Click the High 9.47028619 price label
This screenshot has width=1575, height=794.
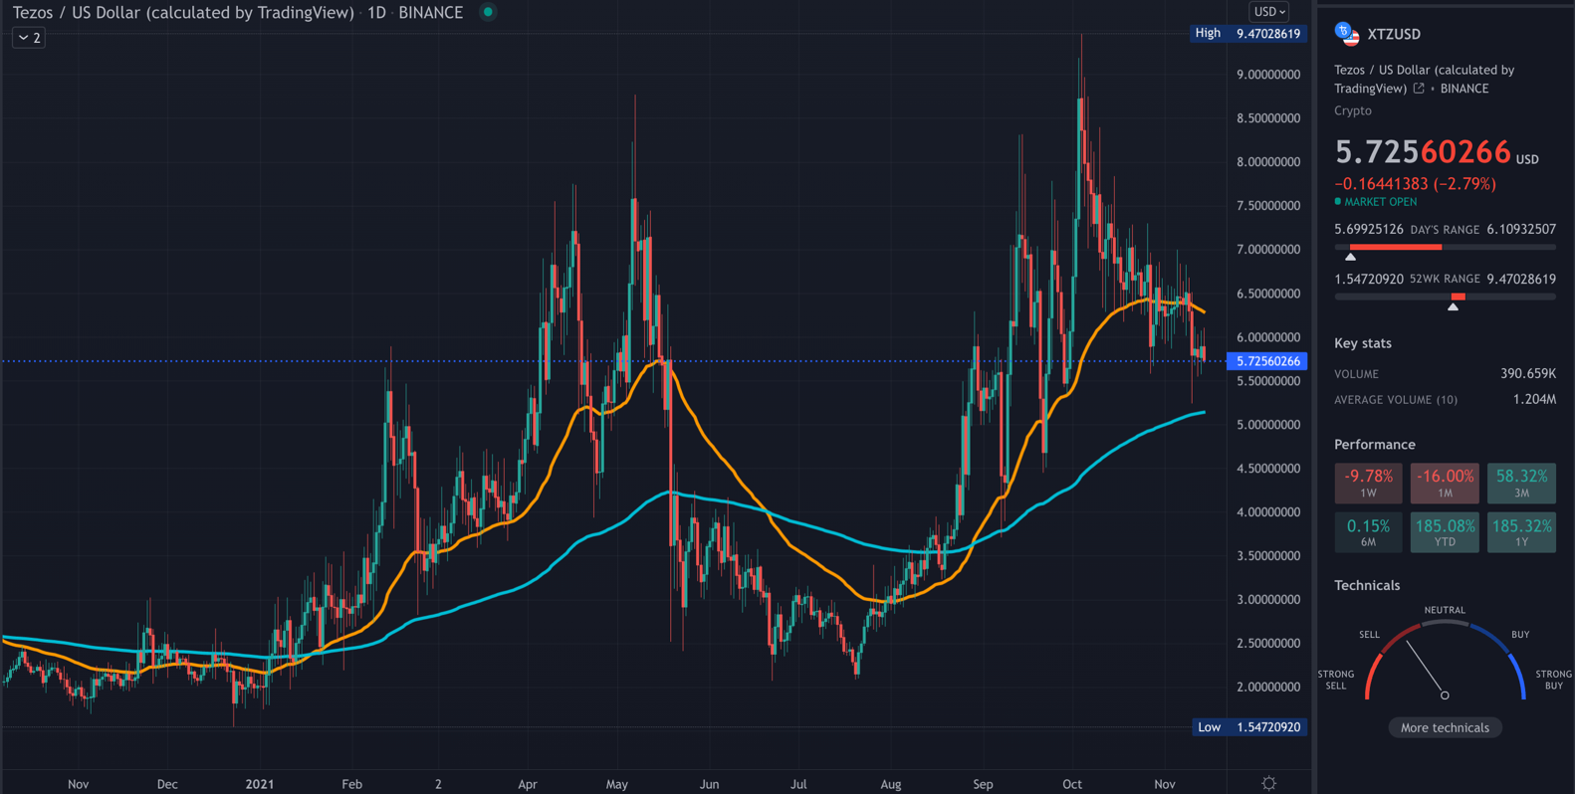pyautogui.click(x=1248, y=33)
